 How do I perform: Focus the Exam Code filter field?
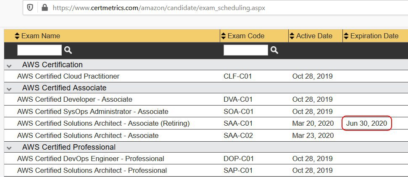(246, 50)
